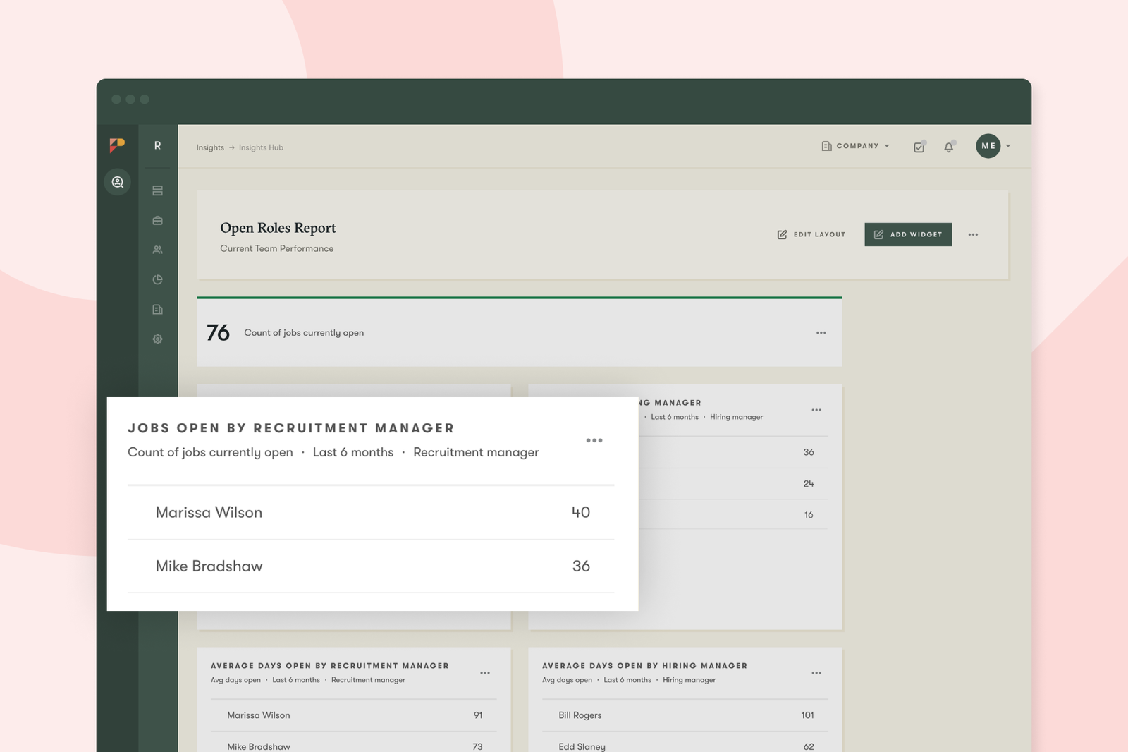Select the Dashboard icon in the sidebar
Screen dimensions: 1128x752
pos(157,190)
